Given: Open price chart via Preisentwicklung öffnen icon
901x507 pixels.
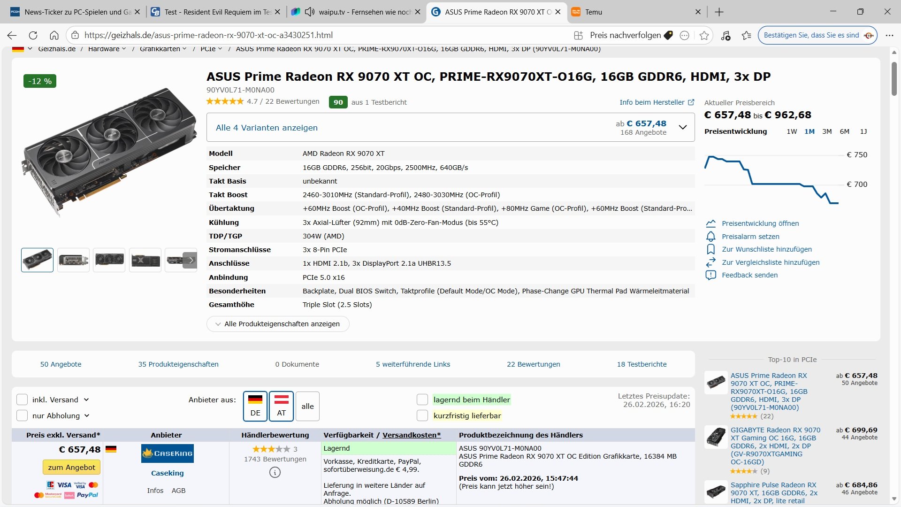Looking at the screenshot, I should [x=710, y=223].
